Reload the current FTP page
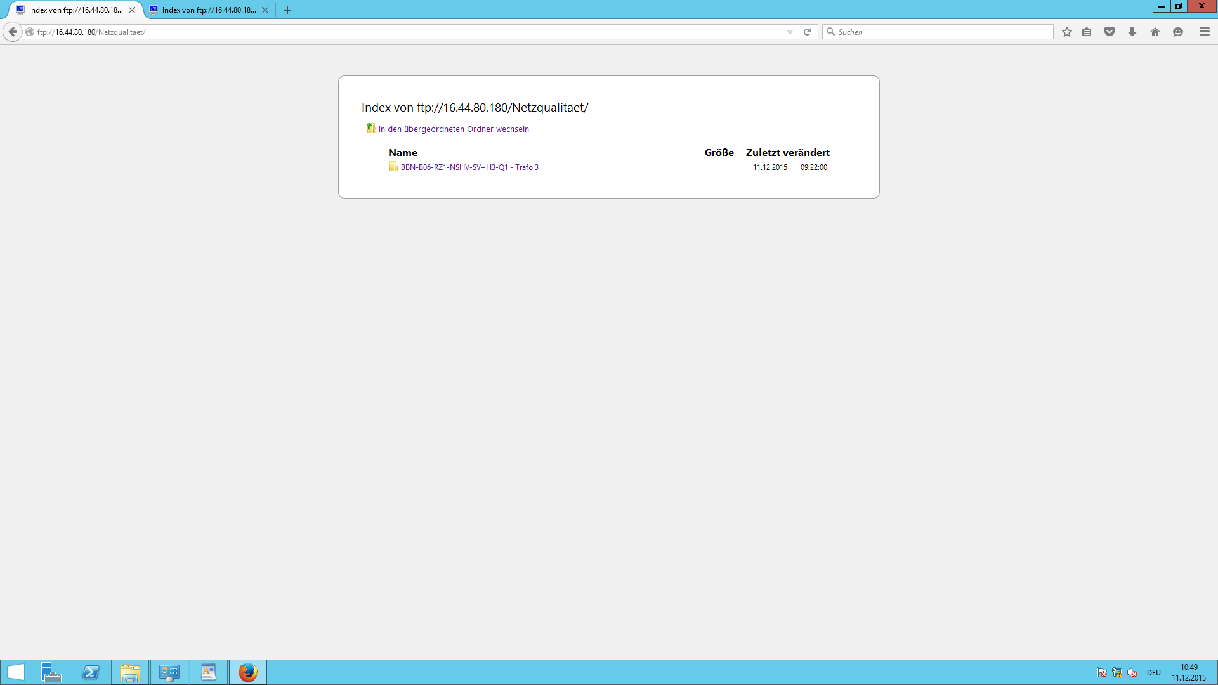Image resolution: width=1218 pixels, height=685 pixels. 807,32
